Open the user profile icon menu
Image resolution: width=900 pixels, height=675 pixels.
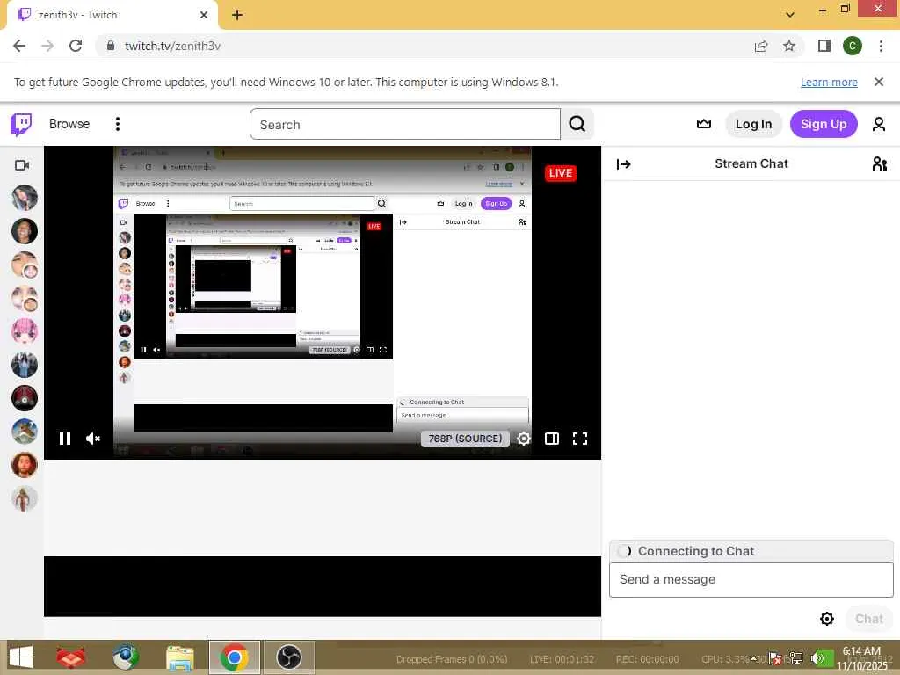(x=878, y=124)
